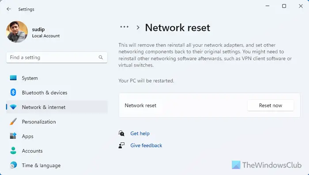Select the System monitor icon

click(x=13, y=78)
